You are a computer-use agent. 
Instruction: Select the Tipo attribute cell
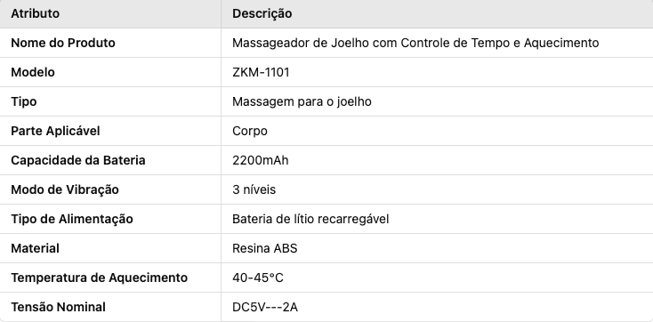110,101
